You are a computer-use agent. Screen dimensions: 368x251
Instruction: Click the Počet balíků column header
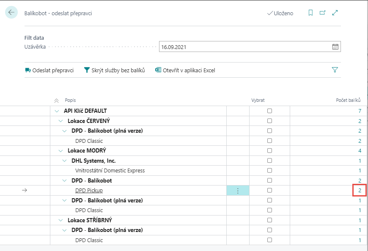(x=348, y=100)
